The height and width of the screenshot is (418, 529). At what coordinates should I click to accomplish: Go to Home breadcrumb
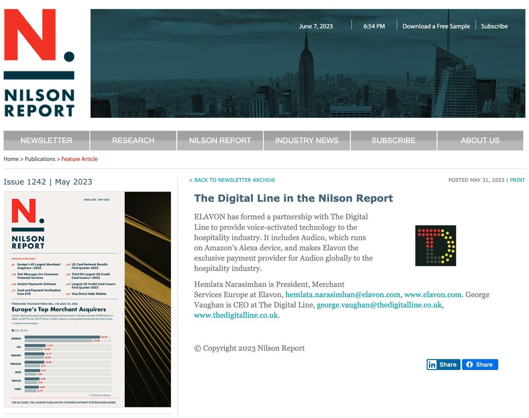coord(11,159)
